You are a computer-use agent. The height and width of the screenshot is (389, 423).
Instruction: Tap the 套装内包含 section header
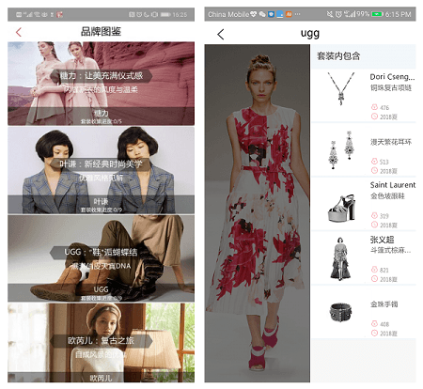coord(338,56)
